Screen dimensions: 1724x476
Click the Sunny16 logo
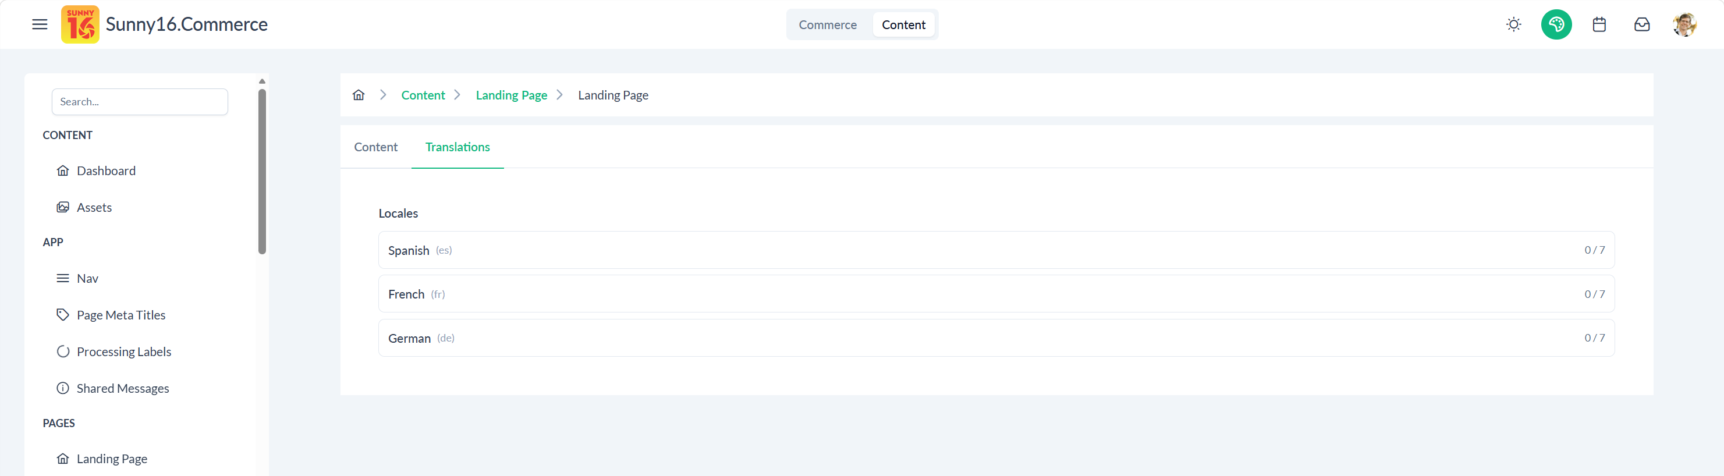(80, 25)
